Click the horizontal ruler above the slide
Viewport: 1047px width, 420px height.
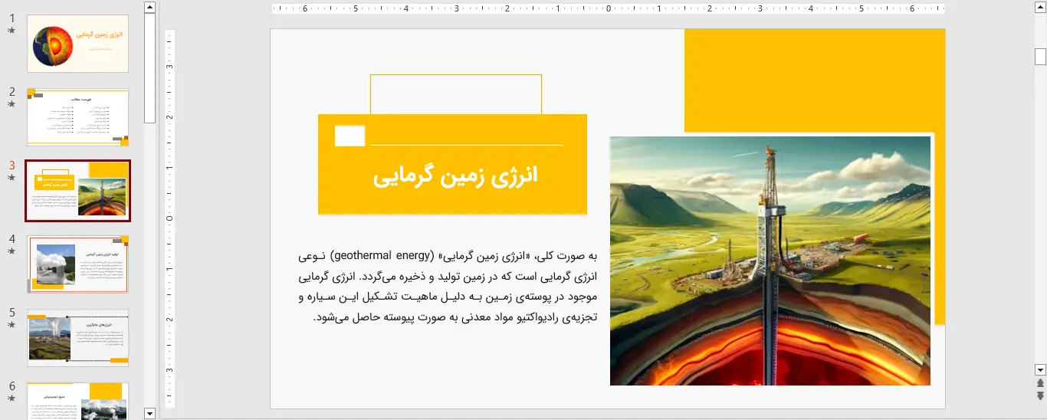pos(609,8)
